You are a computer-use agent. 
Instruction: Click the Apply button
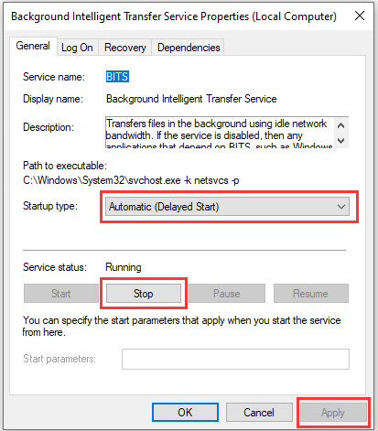(333, 413)
